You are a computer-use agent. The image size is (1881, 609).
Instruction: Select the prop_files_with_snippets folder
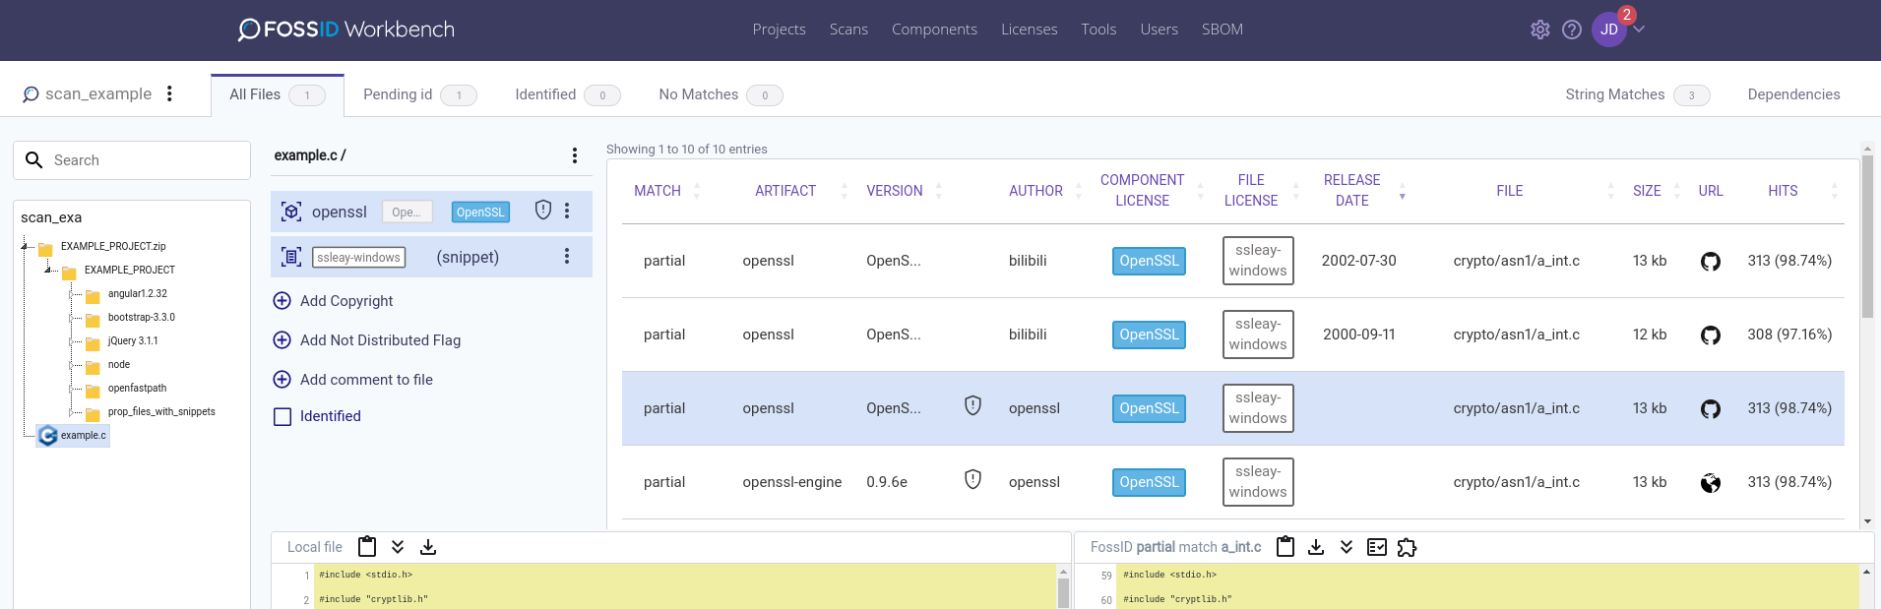(161, 411)
